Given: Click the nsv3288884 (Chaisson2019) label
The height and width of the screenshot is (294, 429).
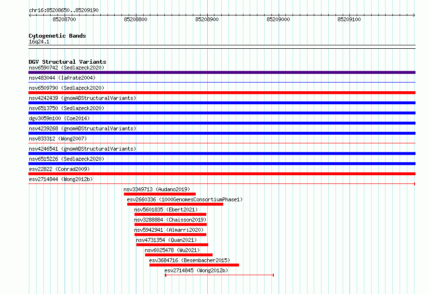Looking at the screenshot, I should [170, 220].
